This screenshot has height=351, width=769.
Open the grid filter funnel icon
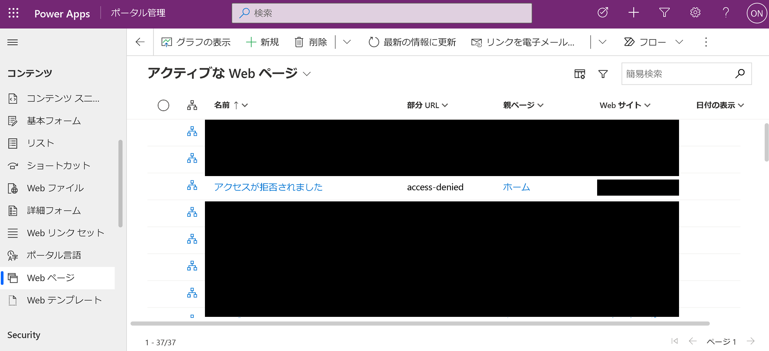pos(603,74)
